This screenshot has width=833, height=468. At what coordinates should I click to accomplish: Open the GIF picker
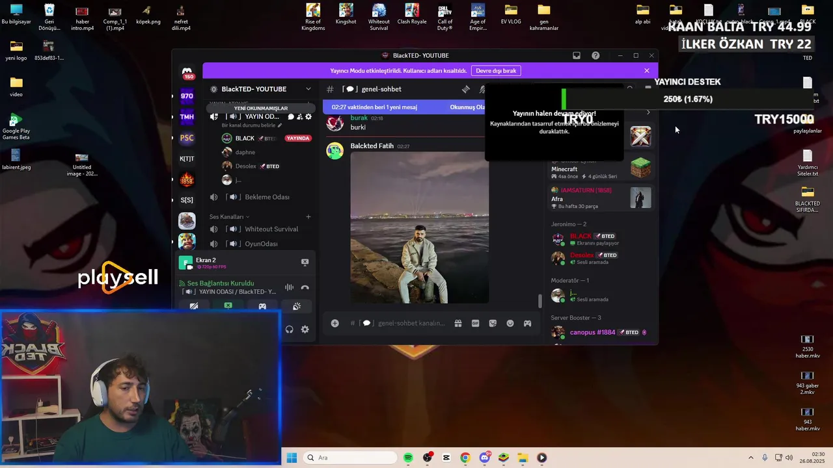(x=476, y=323)
